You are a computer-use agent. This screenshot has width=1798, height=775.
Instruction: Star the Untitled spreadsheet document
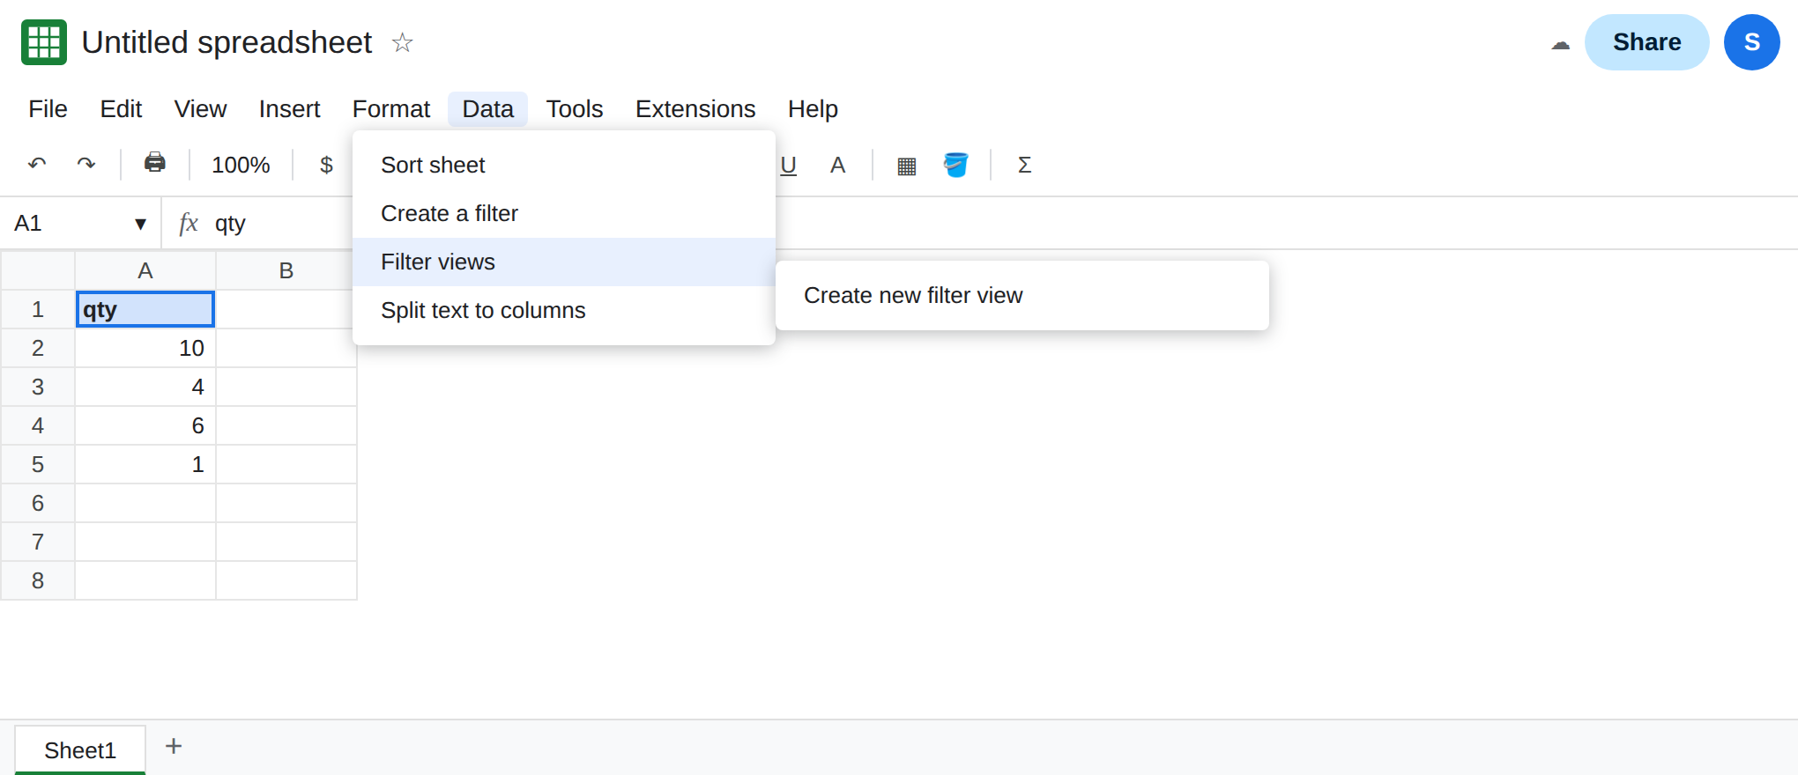click(402, 42)
